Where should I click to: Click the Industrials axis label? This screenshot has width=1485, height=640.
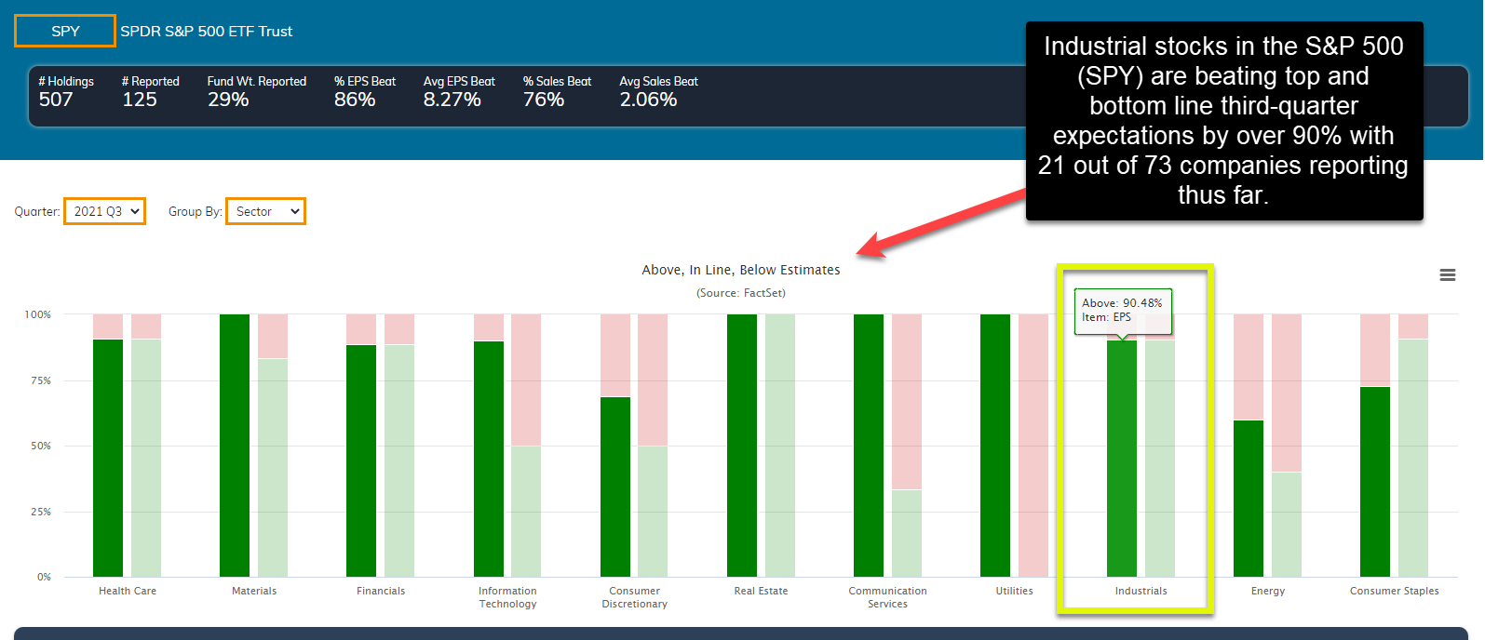(1141, 591)
